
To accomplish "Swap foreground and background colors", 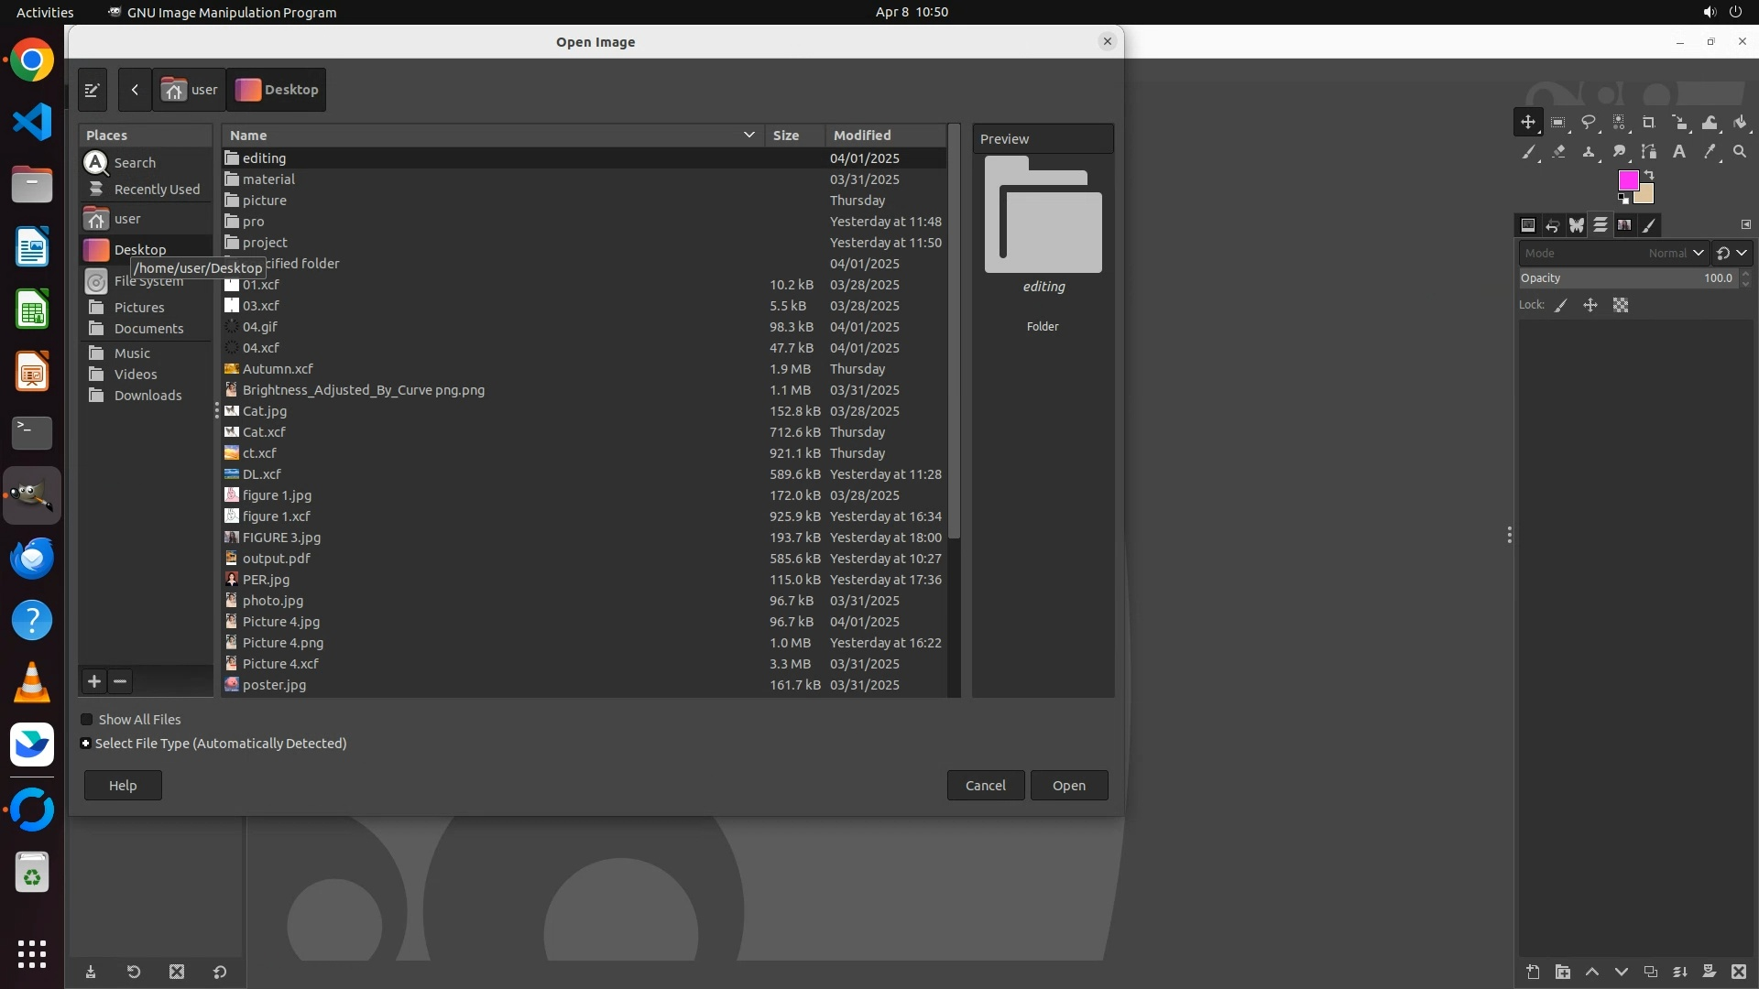I will click(x=1649, y=175).
